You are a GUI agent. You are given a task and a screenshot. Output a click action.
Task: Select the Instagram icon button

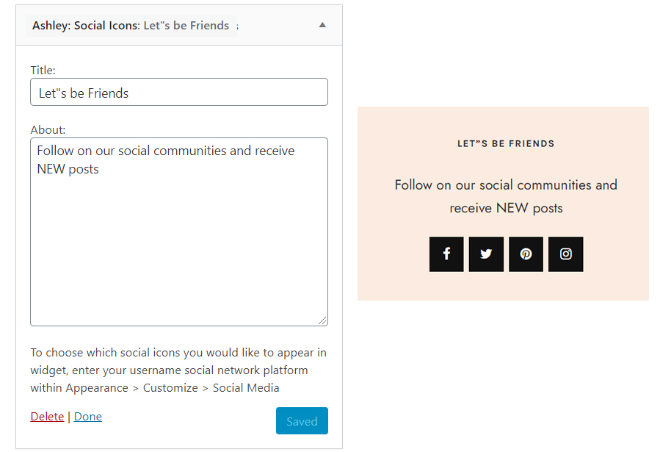[565, 254]
